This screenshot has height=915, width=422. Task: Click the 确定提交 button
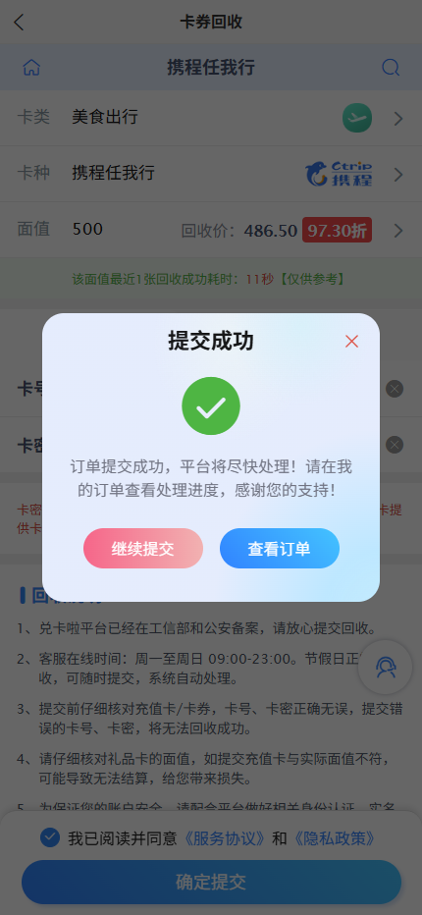pyautogui.click(x=211, y=882)
